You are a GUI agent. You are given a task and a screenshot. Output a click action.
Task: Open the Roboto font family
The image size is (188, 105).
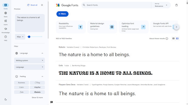[62, 47]
